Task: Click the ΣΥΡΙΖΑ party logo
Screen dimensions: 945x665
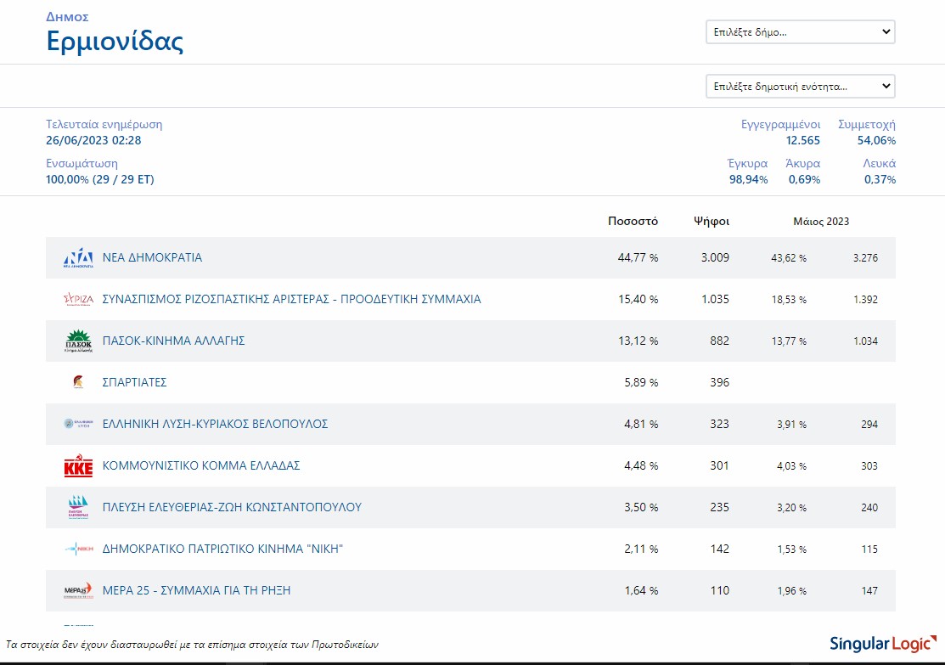Action: (x=78, y=300)
